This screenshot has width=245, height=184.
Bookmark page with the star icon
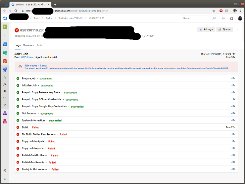pyautogui.click(x=214, y=11)
